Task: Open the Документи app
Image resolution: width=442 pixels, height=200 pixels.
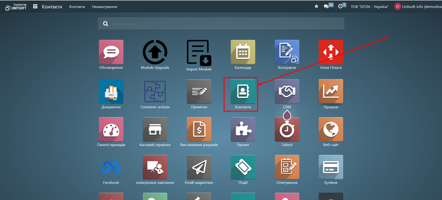Action: click(111, 92)
